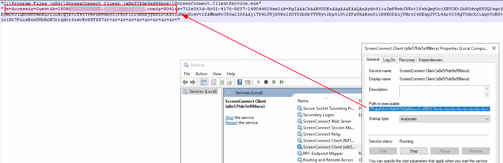Click the Show/Hide Action Pane toolbar icon

click(248, 82)
